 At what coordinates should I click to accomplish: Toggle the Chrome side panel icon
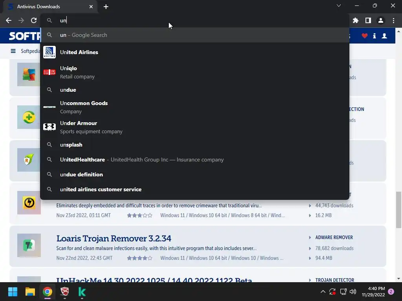coord(368,20)
